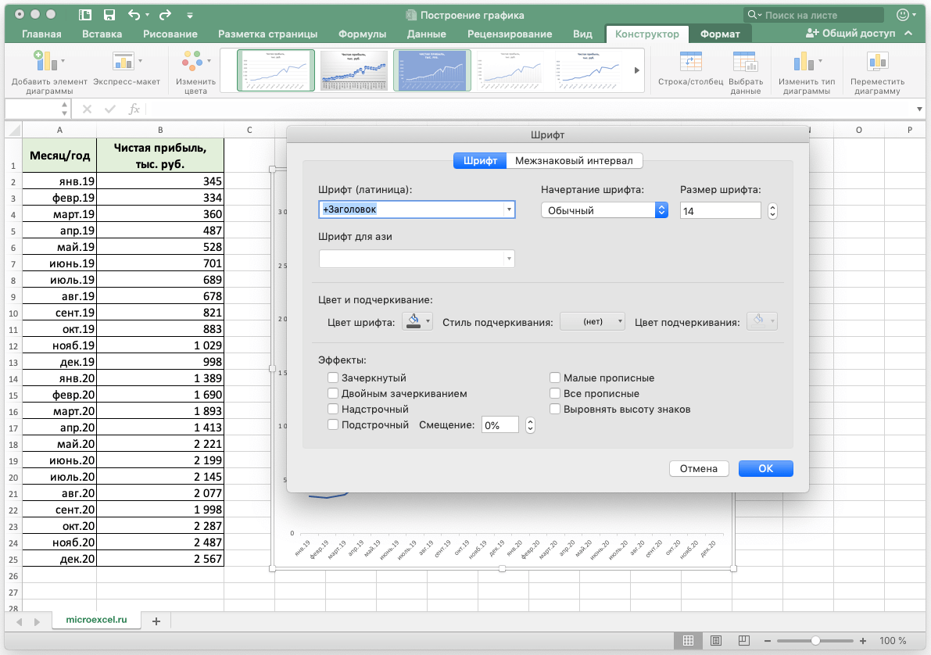Click zoom out minus icon
931x655 pixels.
click(x=767, y=642)
